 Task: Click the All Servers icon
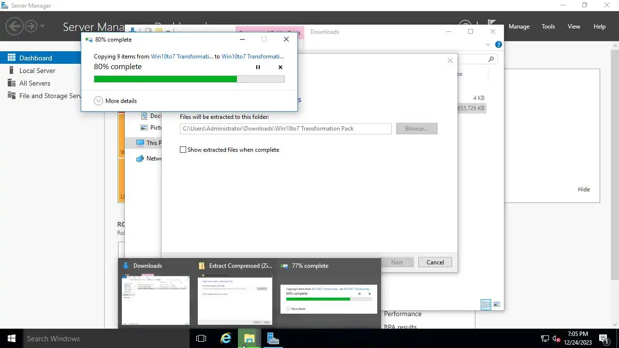(11, 83)
